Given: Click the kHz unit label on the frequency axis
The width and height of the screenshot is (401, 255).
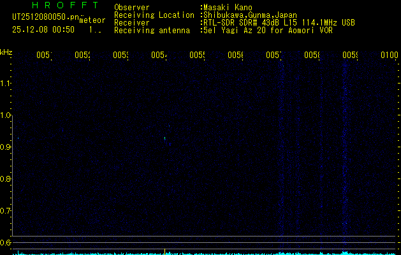Looking at the screenshot, I should [x=6, y=52].
